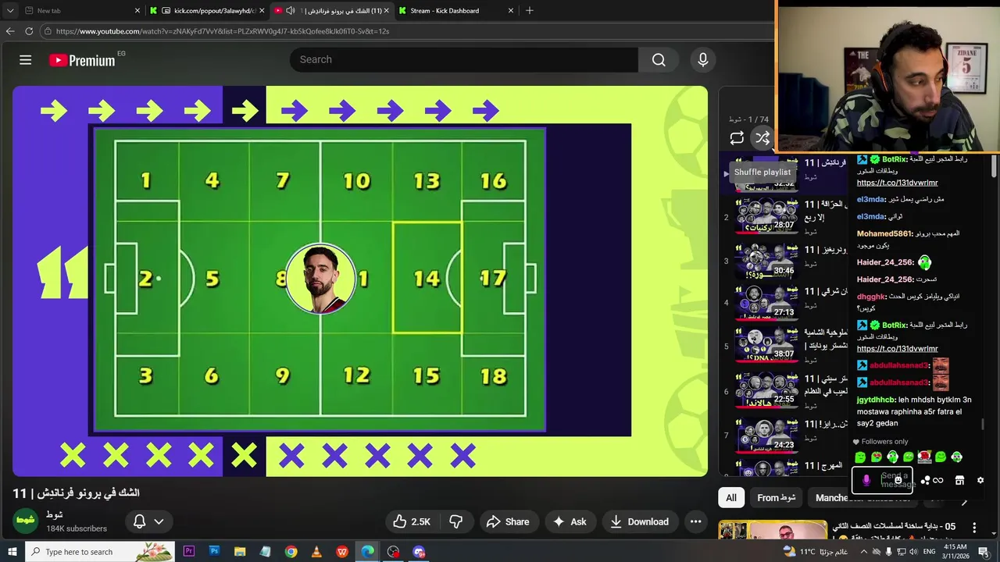Select the From شوط filter chip

pos(777,497)
